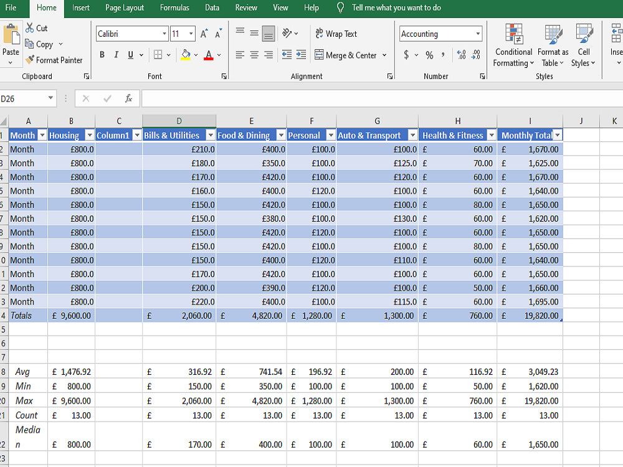Open the Font dialog launcher
This screenshot has height=467, width=623.
224,76
